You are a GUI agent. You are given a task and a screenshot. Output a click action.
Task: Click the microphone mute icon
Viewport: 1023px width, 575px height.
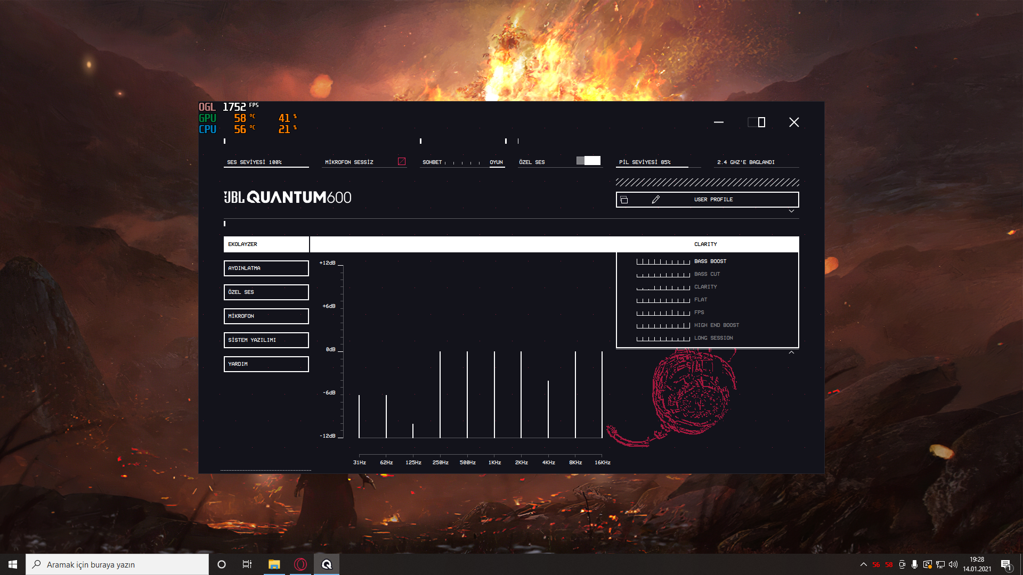(x=402, y=161)
